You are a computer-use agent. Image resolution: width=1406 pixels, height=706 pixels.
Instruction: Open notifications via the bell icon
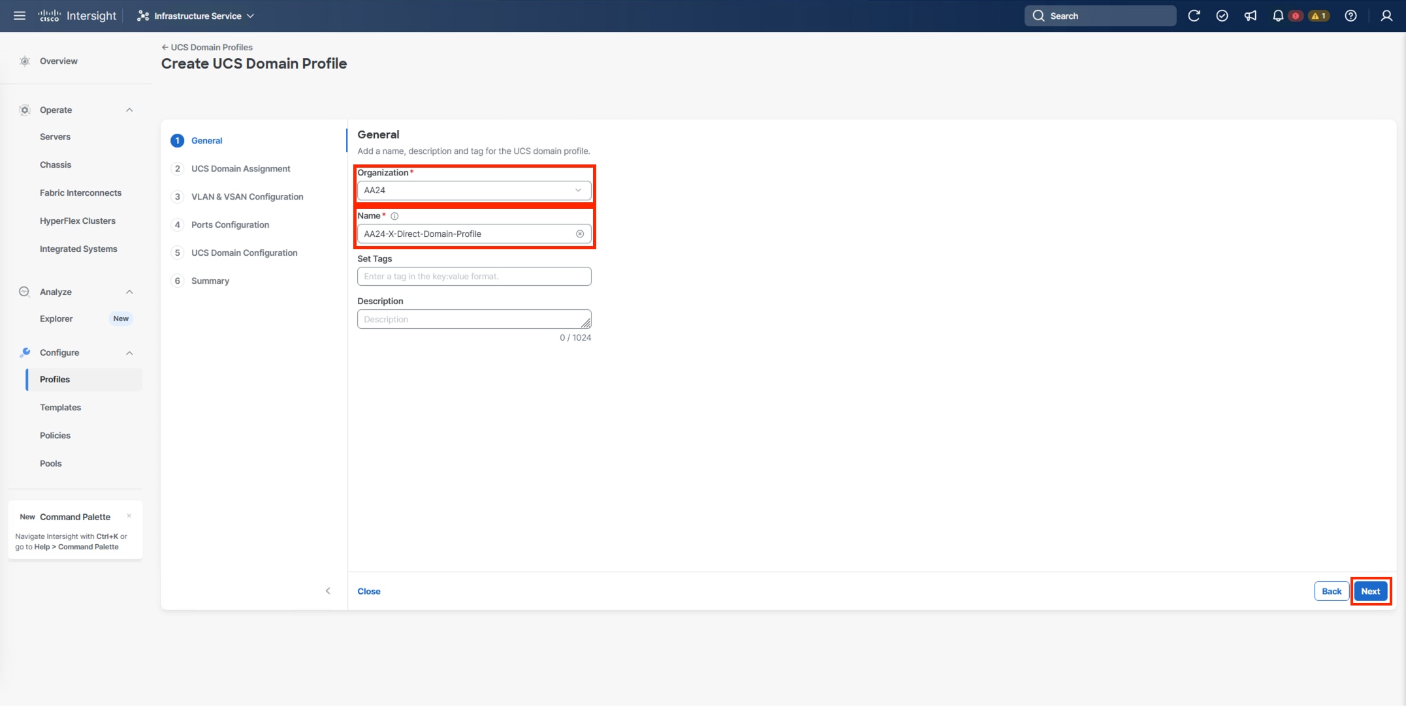click(1278, 15)
